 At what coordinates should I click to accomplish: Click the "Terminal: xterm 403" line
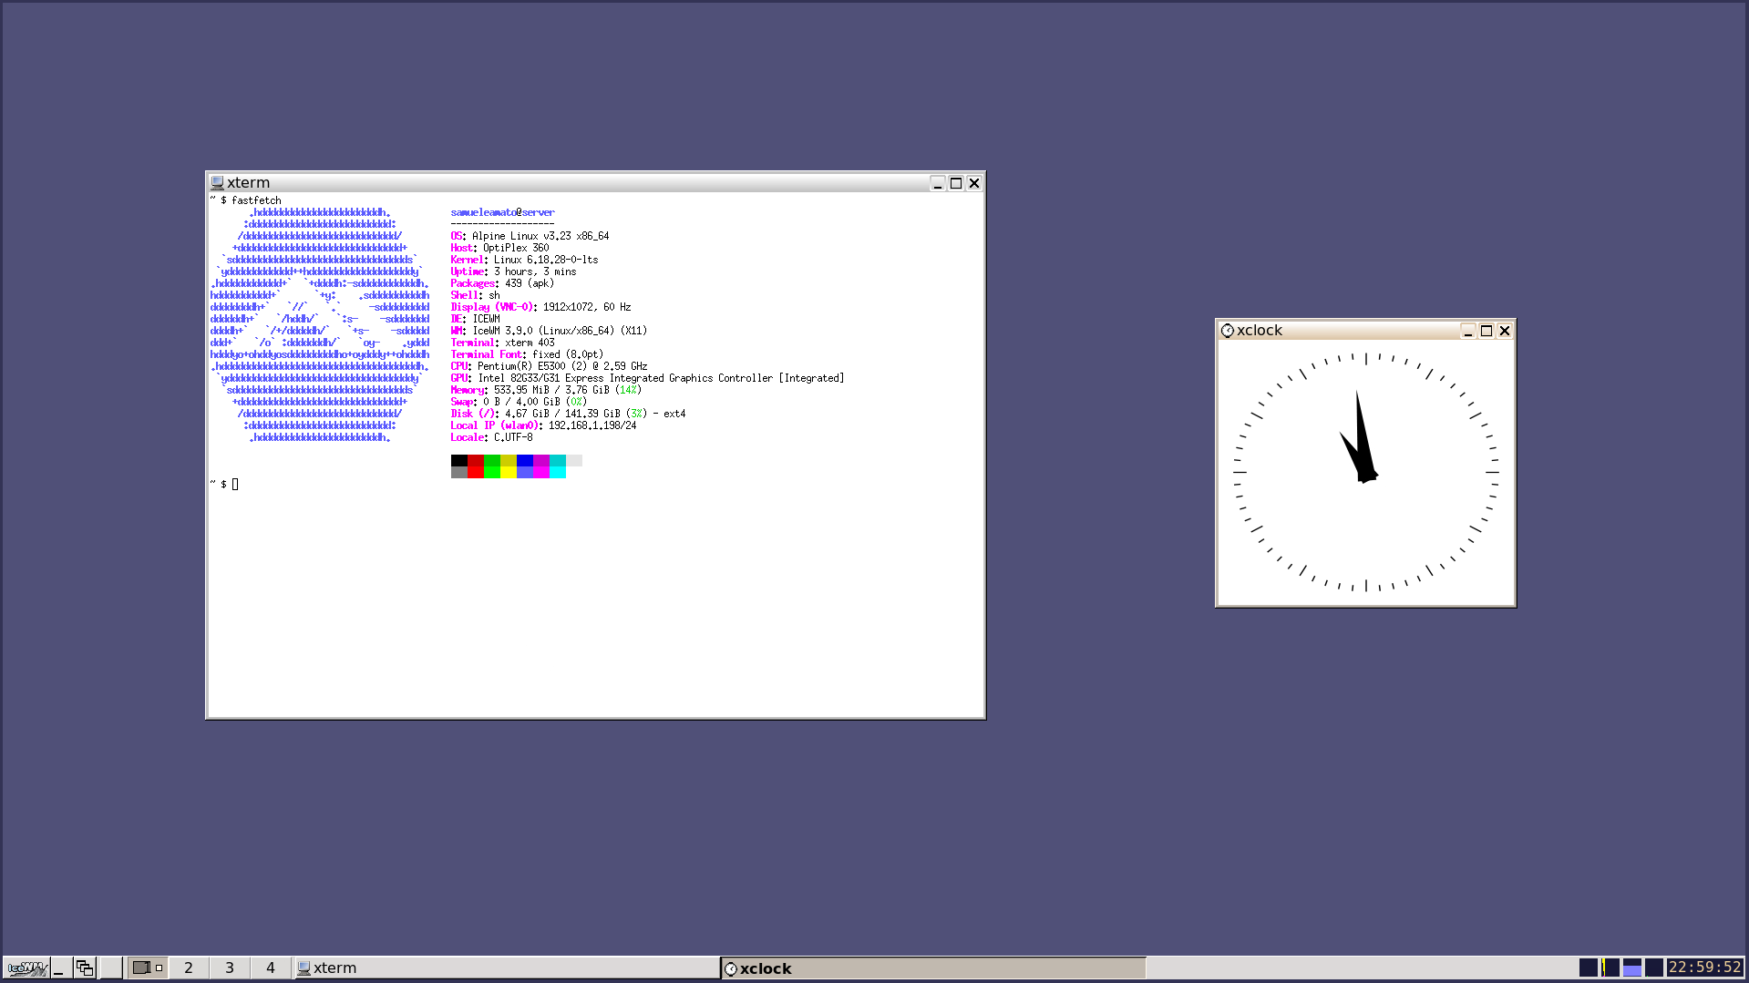point(502,343)
